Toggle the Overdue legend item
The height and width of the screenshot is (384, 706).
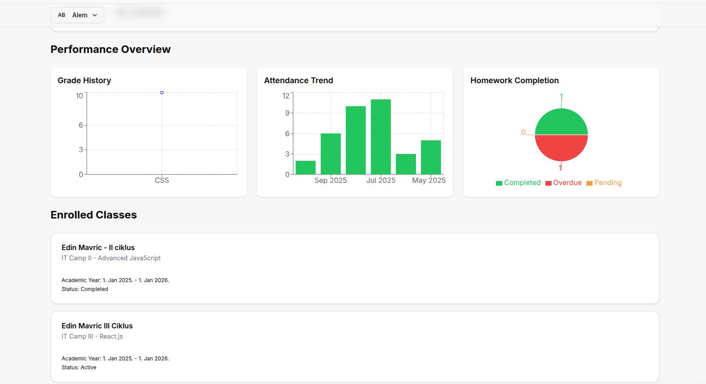(564, 183)
